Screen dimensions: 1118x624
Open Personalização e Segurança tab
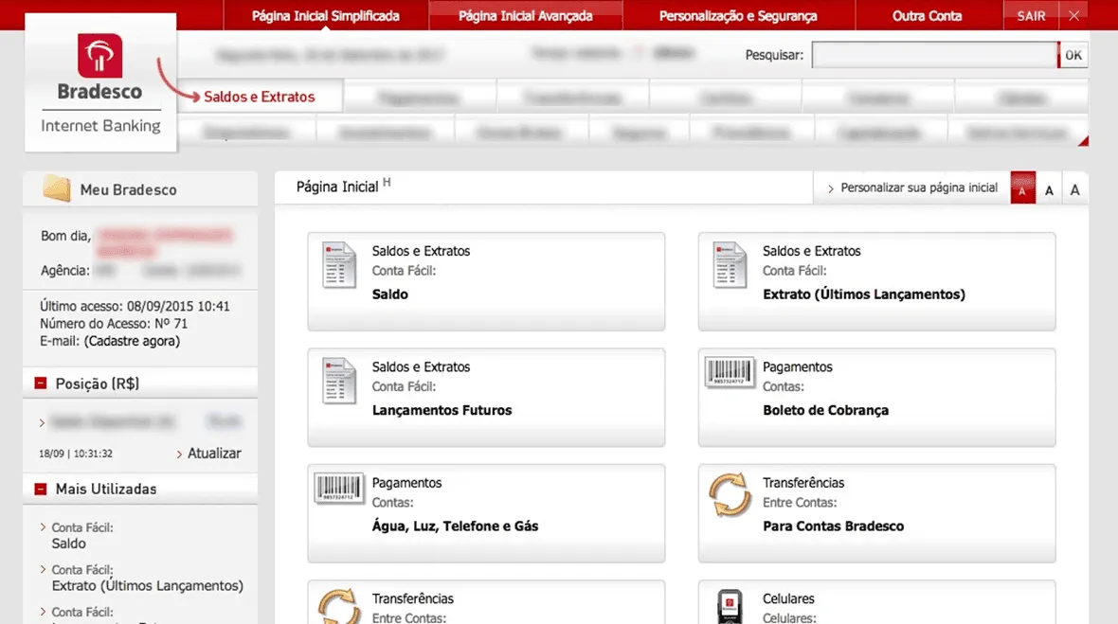click(738, 16)
